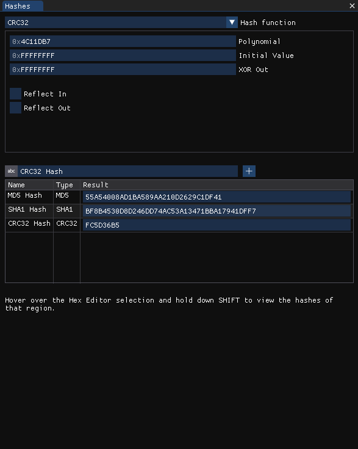Switch to the Hashes tab
The height and width of the screenshot is (449, 358).
tap(23, 6)
